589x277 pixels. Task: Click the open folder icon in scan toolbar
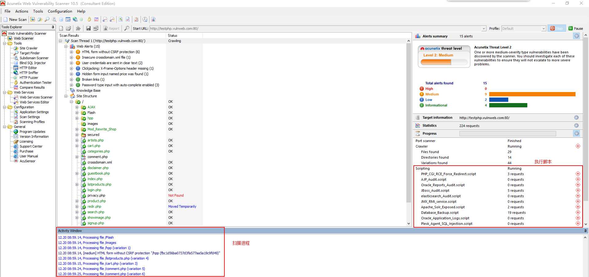[68, 29]
